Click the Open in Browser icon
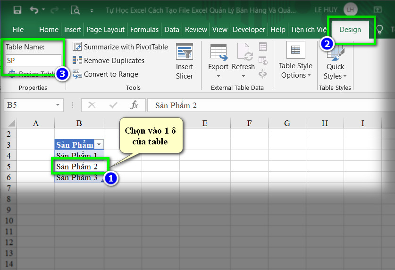This screenshot has width=395, height=270. coord(263,61)
